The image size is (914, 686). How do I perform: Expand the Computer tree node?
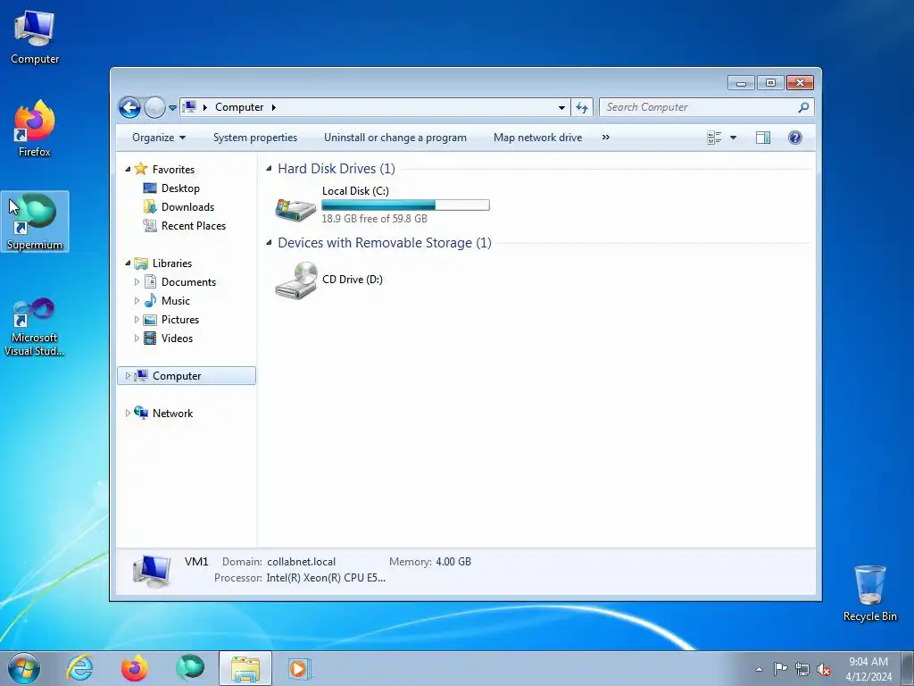click(128, 376)
